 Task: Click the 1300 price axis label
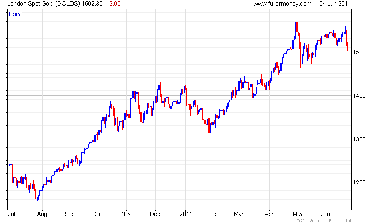coord(359,139)
